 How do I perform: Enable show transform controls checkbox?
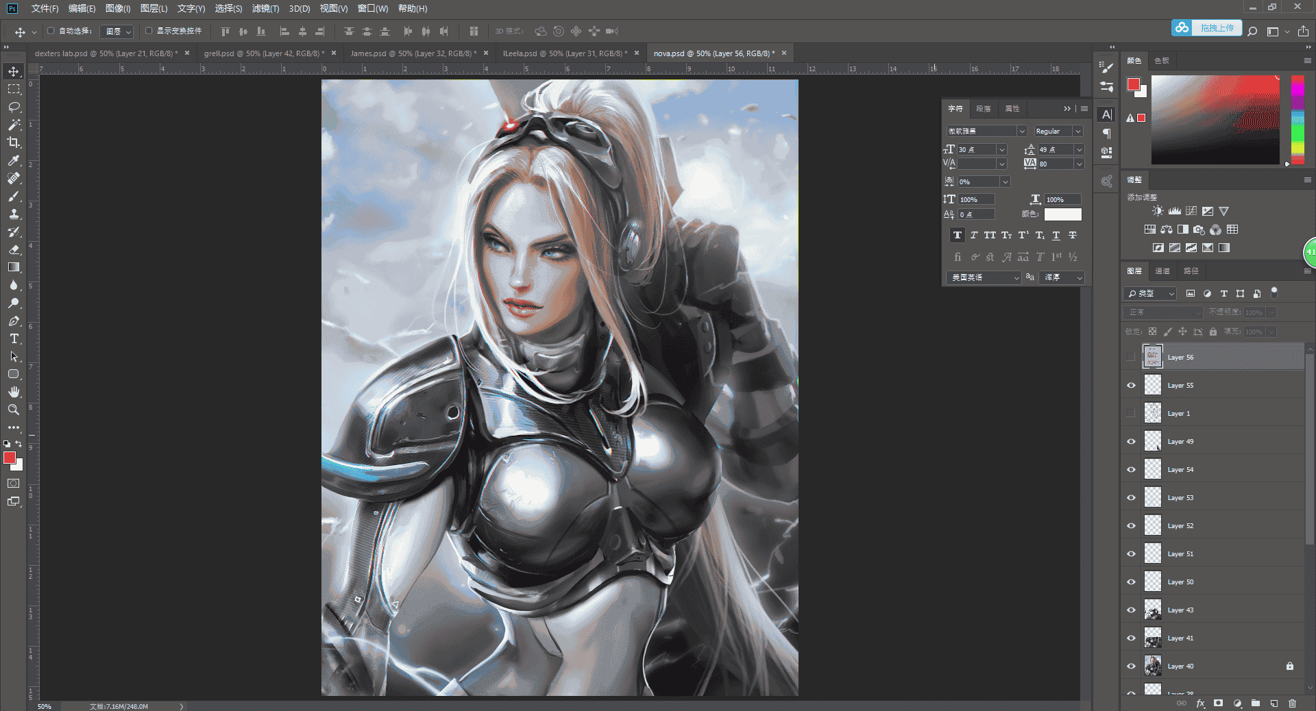point(149,31)
